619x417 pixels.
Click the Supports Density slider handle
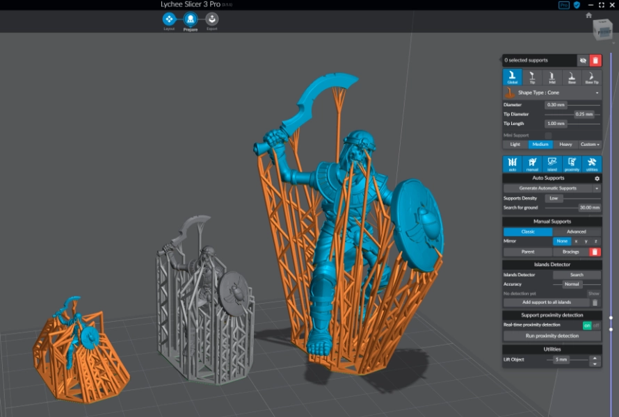[554, 198]
